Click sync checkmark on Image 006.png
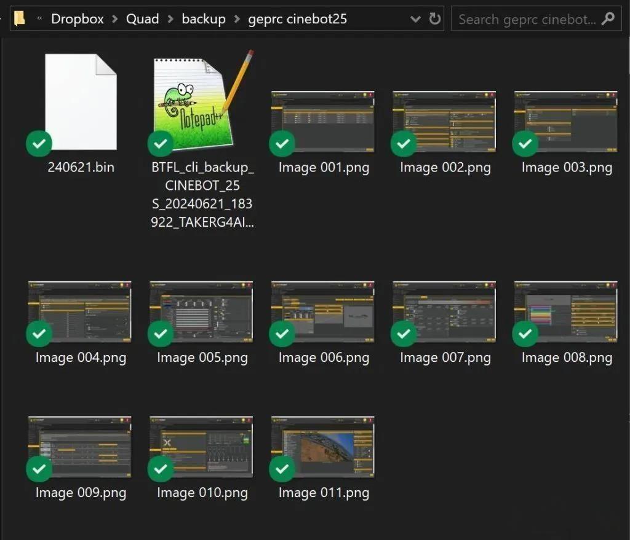The height and width of the screenshot is (540, 630). pos(282,334)
